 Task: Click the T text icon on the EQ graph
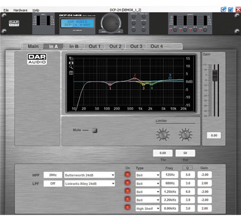[x=71, y=73]
